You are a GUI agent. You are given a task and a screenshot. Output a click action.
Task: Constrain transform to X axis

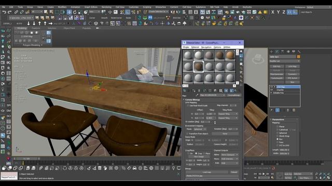[x=273, y=12]
